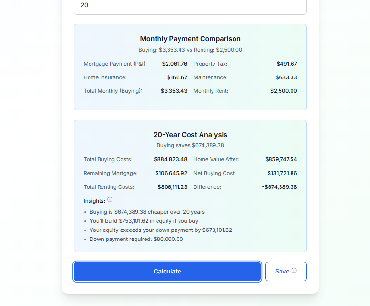
Task: Click the info icon next to Insights
Action: click(x=110, y=200)
